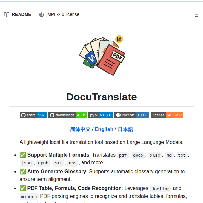Click the 'Auto-Generate Glossary' bold text
Viewport: 203px width, 203px height.
point(57,172)
